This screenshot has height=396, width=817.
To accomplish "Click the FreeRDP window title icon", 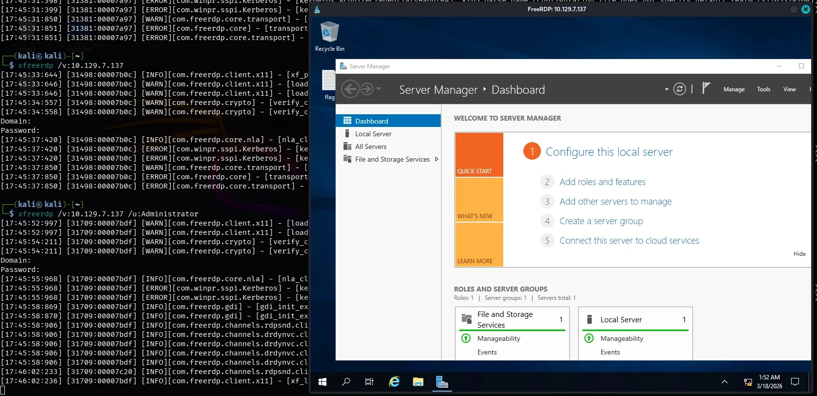I will pos(318,9).
